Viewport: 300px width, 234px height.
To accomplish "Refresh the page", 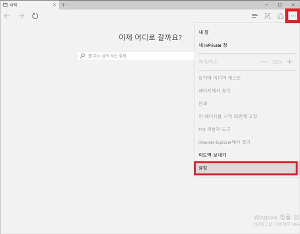I will coord(35,16).
